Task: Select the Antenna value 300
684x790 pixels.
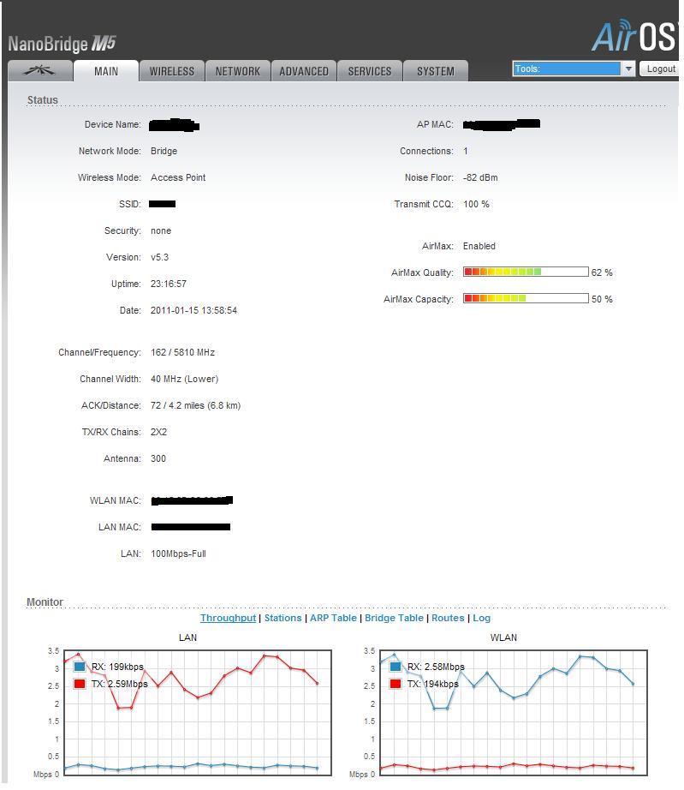Action: [158, 458]
